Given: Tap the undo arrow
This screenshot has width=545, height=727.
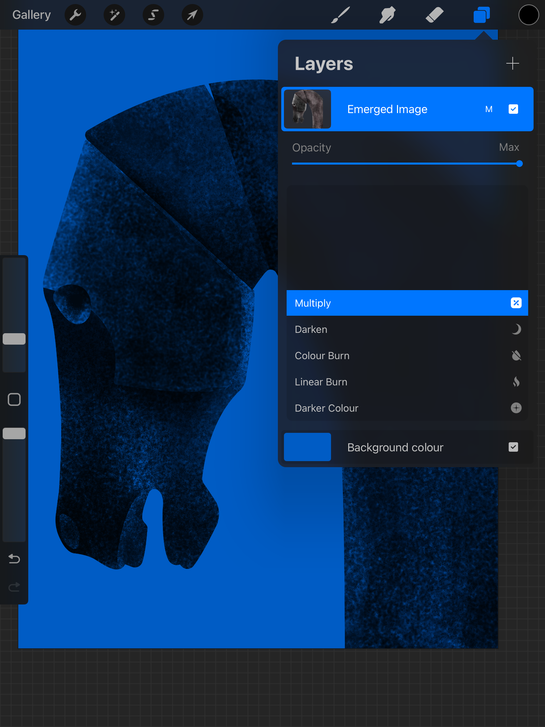Looking at the screenshot, I should [x=14, y=559].
